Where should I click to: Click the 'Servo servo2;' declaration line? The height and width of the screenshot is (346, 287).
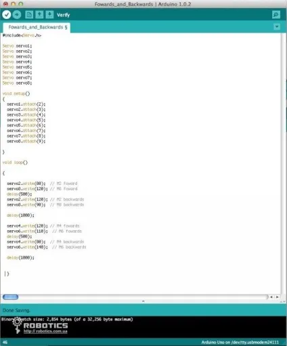[x=17, y=51]
